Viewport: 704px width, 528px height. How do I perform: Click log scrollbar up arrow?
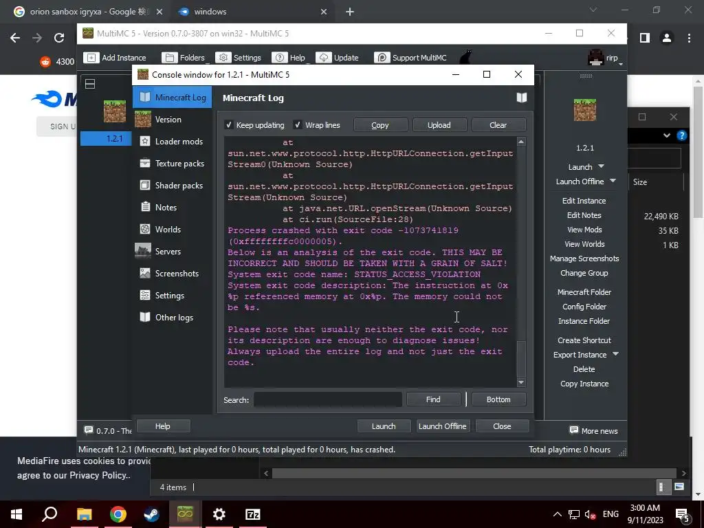coord(521,142)
